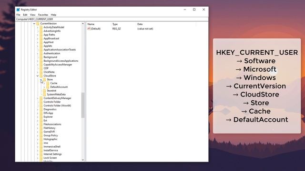
Task: Expand the Internet Settings key
Action: 38,154
